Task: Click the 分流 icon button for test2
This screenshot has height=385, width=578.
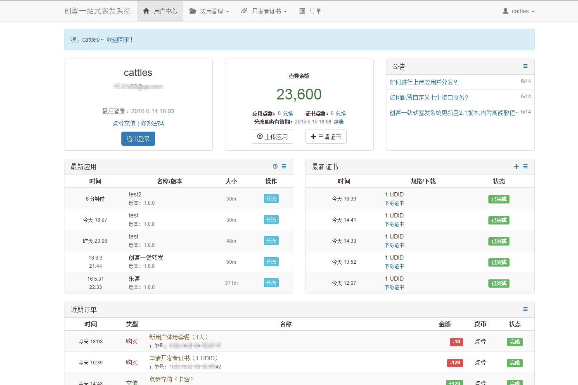Action: pyautogui.click(x=271, y=198)
